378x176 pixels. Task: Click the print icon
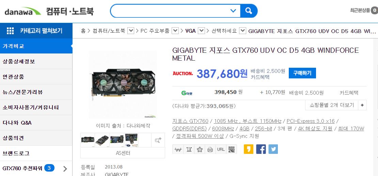pyautogui.click(x=210, y=149)
